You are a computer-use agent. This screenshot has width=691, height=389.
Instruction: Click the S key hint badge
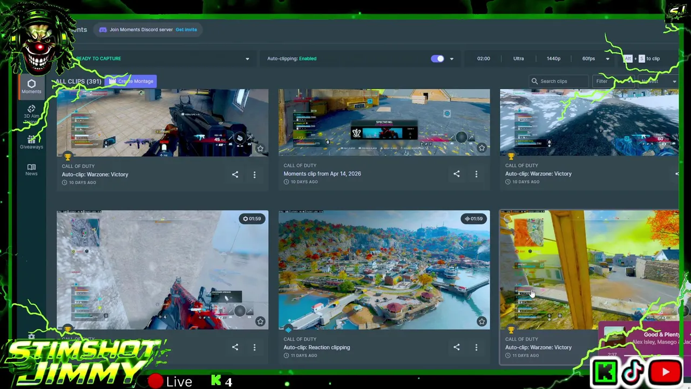tap(641, 58)
